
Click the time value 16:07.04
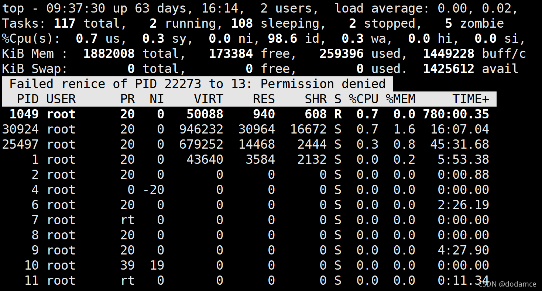coord(460,129)
